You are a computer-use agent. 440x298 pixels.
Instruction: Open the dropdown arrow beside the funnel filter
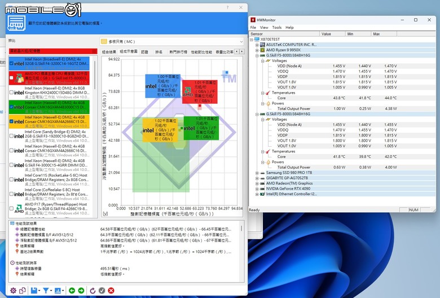[51, 291]
